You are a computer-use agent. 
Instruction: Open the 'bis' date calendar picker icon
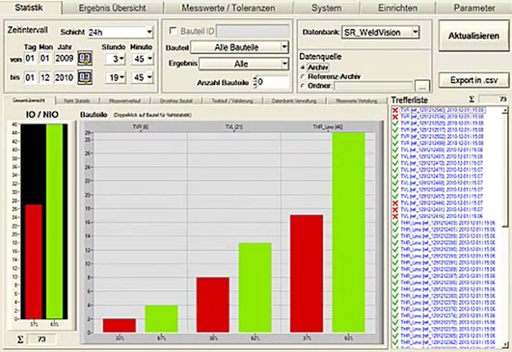coord(85,77)
